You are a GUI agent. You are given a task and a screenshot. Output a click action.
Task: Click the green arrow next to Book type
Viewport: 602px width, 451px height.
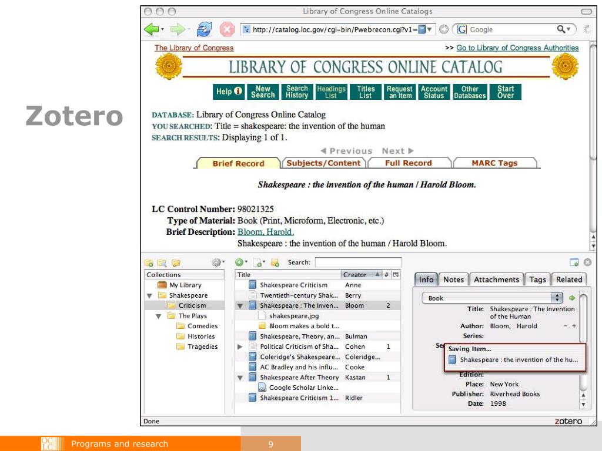[x=572, y=298]
